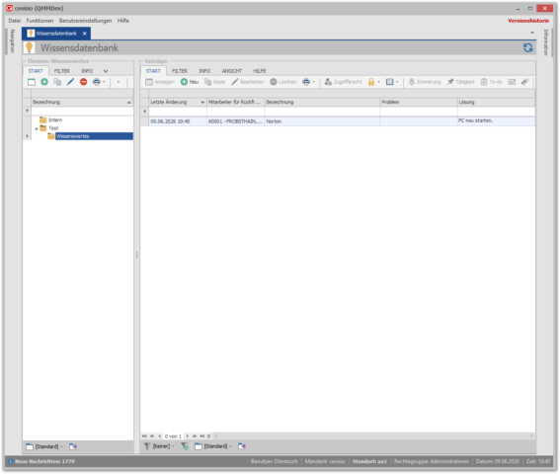
Task: Select the START tab in Einträge panel
Action: pyautogui.click(x=153, y=71)
